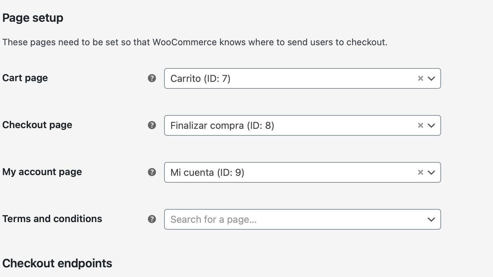Expand the Cart page dropdown arrow

click(431, 78)
